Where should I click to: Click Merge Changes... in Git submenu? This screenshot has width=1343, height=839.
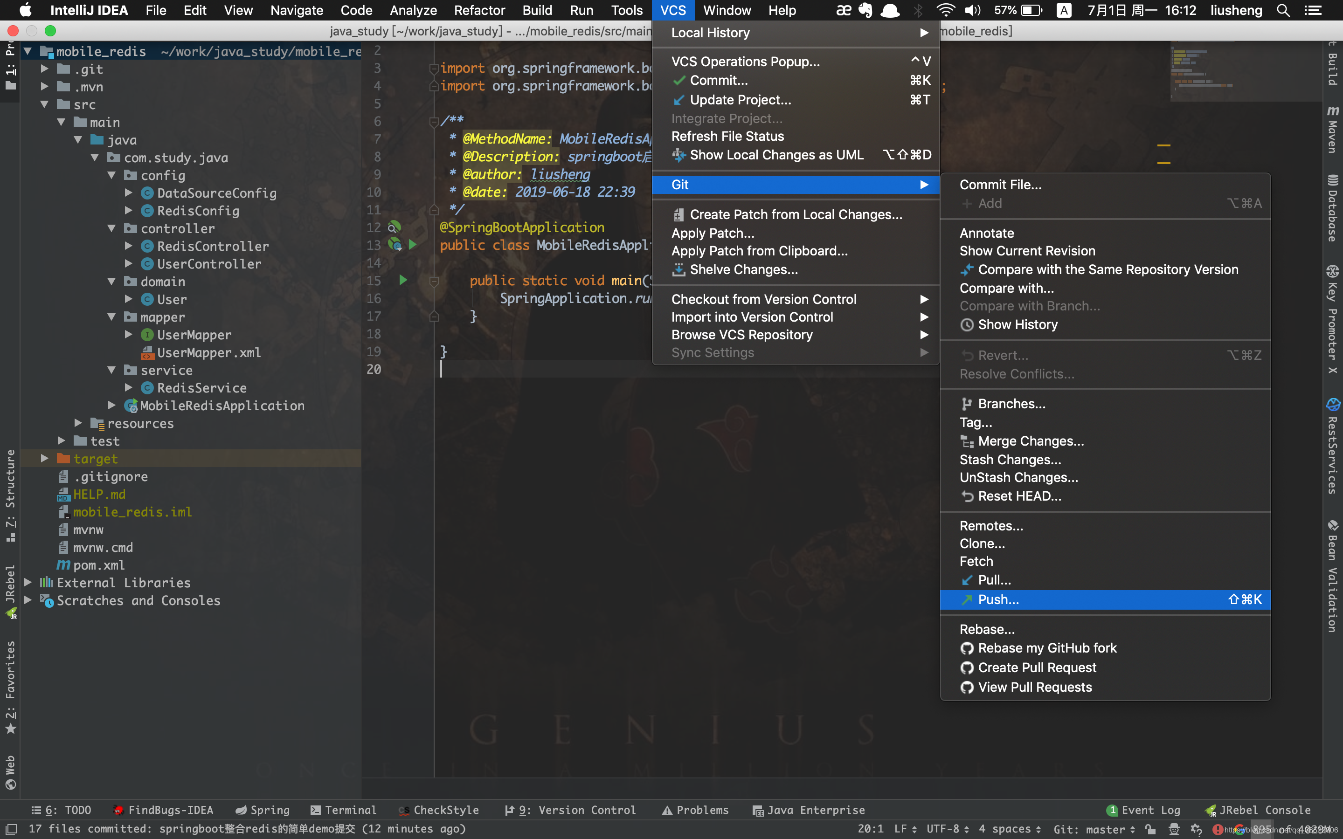1030,440
